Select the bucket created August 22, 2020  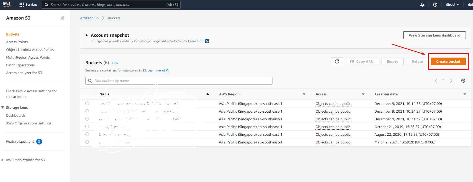click(87, 134)
